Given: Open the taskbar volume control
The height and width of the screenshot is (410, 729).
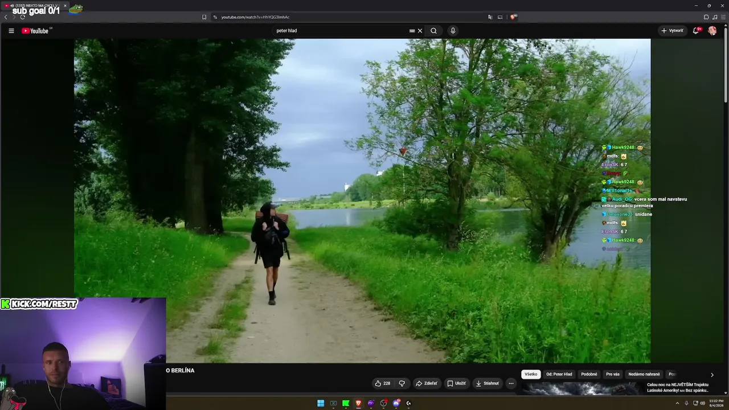Looking at the screenshot, I should pyautogui.click(x=702, y=403).
